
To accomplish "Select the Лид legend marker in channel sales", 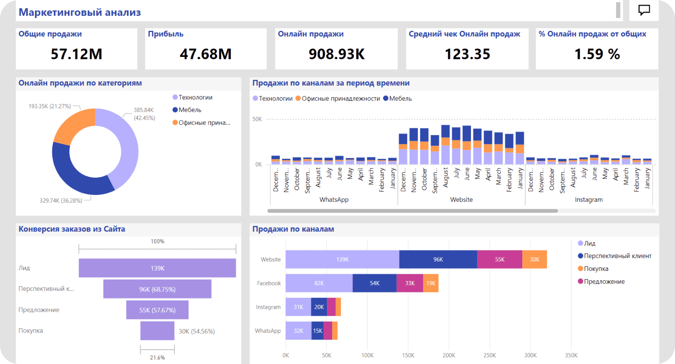I will pyautogui.click(x=580, y=244).
